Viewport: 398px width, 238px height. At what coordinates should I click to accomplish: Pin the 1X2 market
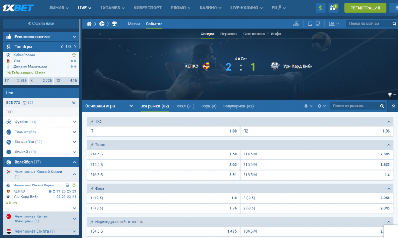pyautogui.click(x=92, y=122)
